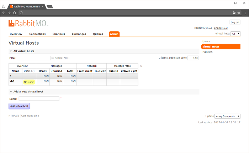
Task: Switch to the Queues tab
Action: tap(98, 34)
